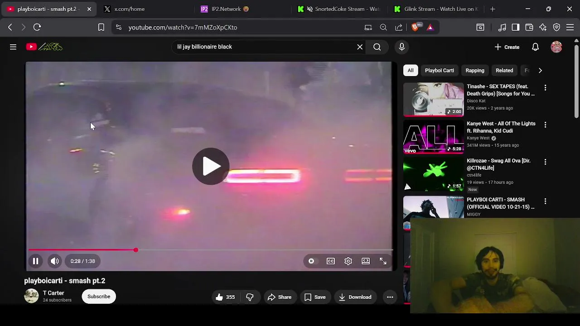Viewport: 580px width, 326px height.
Task: Share the smash pt.2 video
Action: 280,297
